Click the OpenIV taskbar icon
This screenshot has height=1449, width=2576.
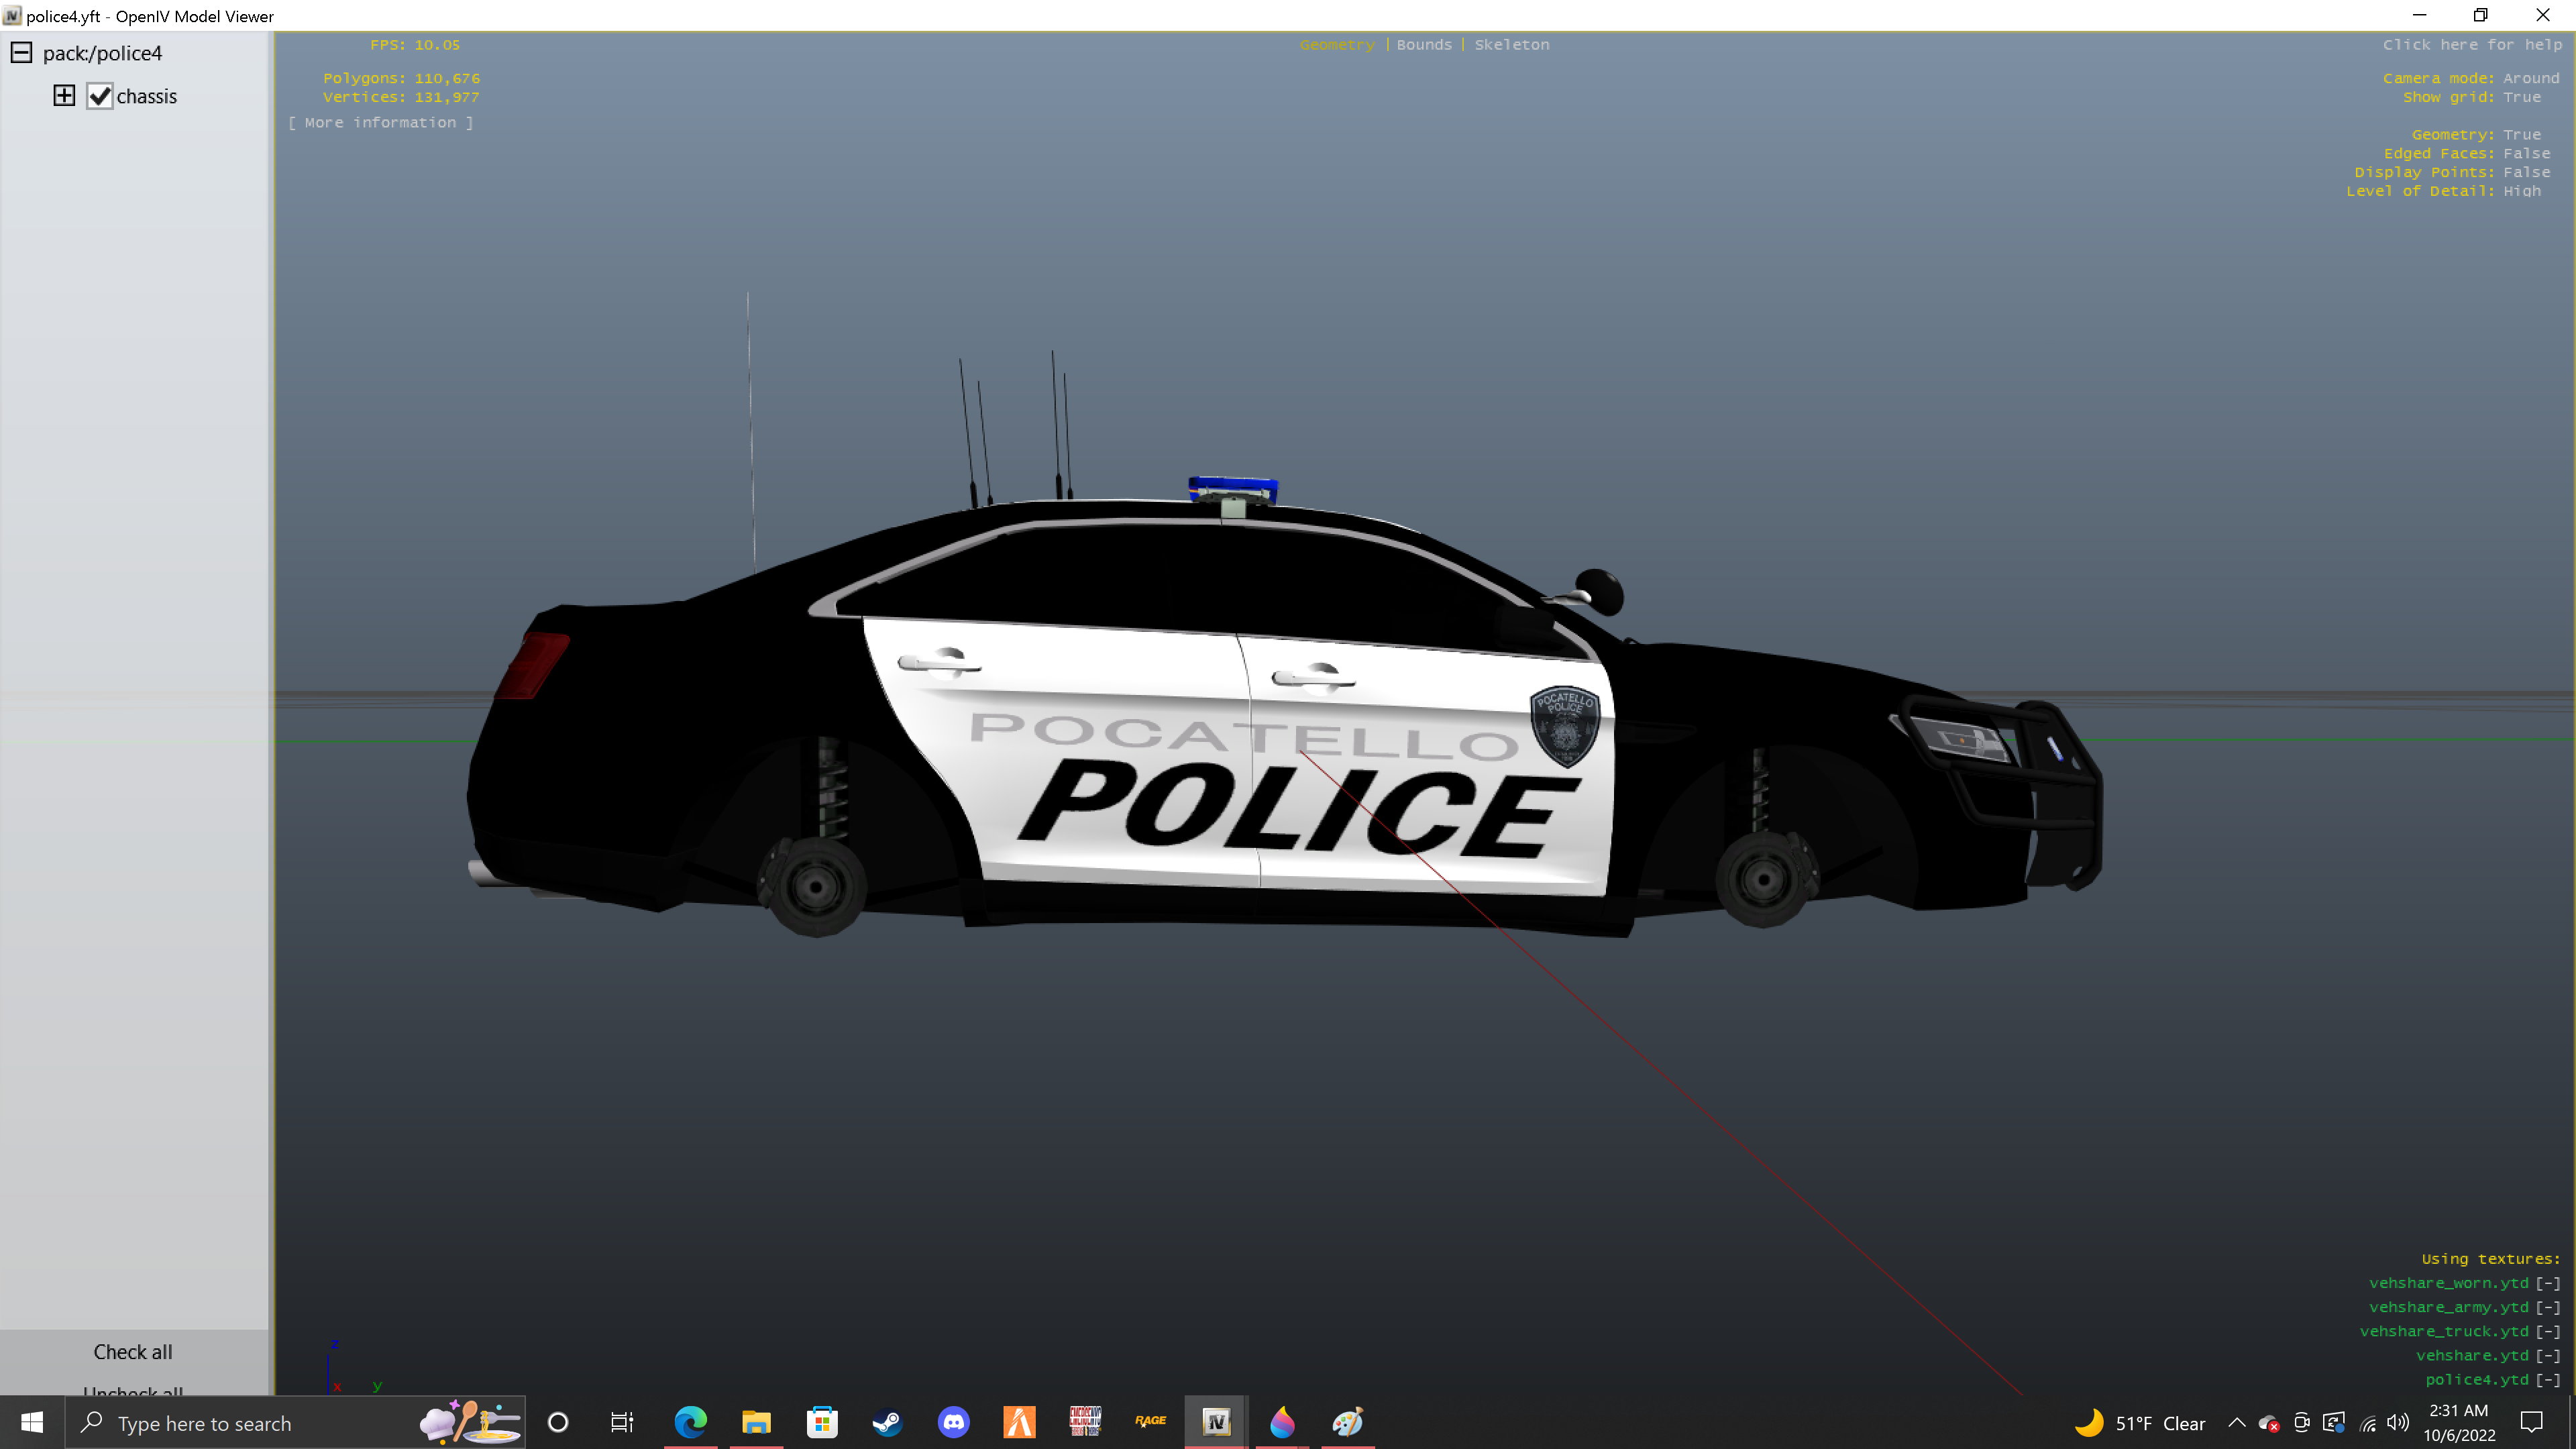pyautogui.click(x=1216, y=1422)
